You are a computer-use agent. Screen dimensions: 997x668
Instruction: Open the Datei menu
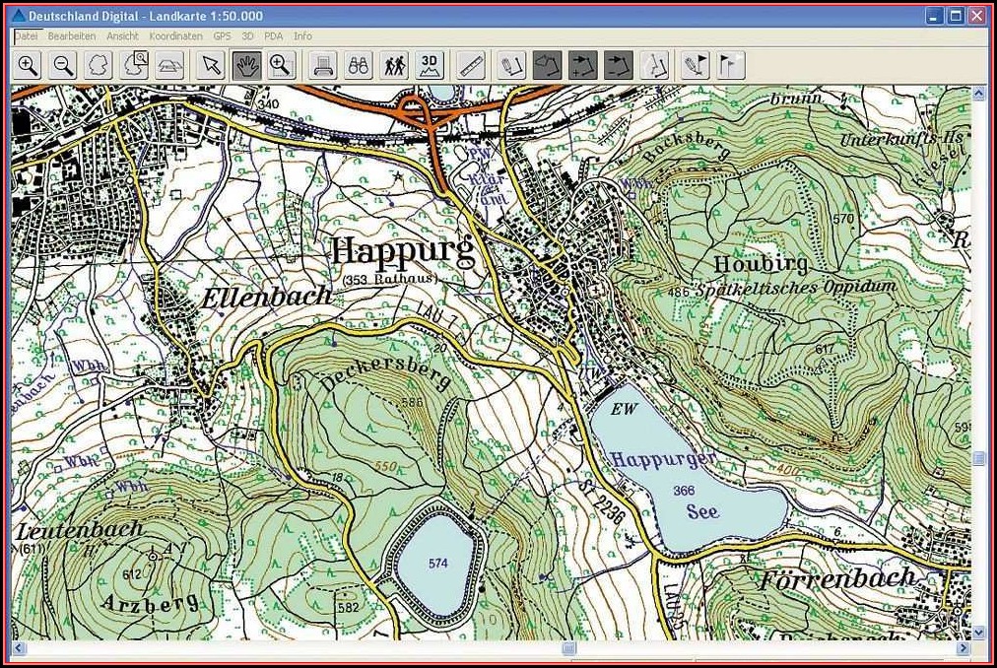[x=27, y=35]
